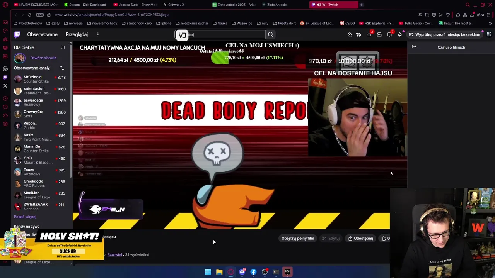The height and width of the screenshot is (278, 495).
Task: Open Discord from the taskbar
Action: pos(242,272)
